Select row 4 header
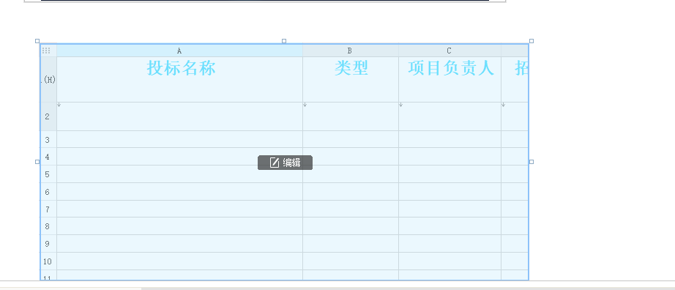This screenshot has width=675, height=290. coord(48,157)
